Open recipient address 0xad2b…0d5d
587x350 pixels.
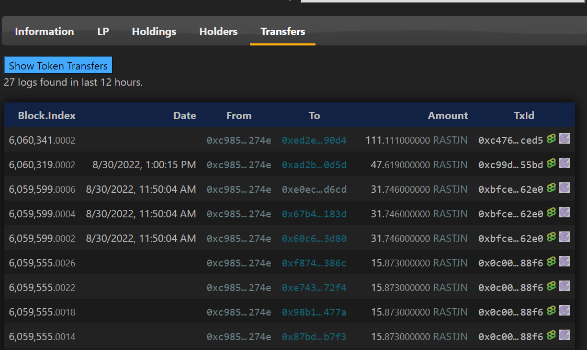(314, 165)
